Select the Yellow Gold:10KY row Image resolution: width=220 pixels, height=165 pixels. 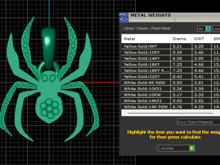point(170,52)
